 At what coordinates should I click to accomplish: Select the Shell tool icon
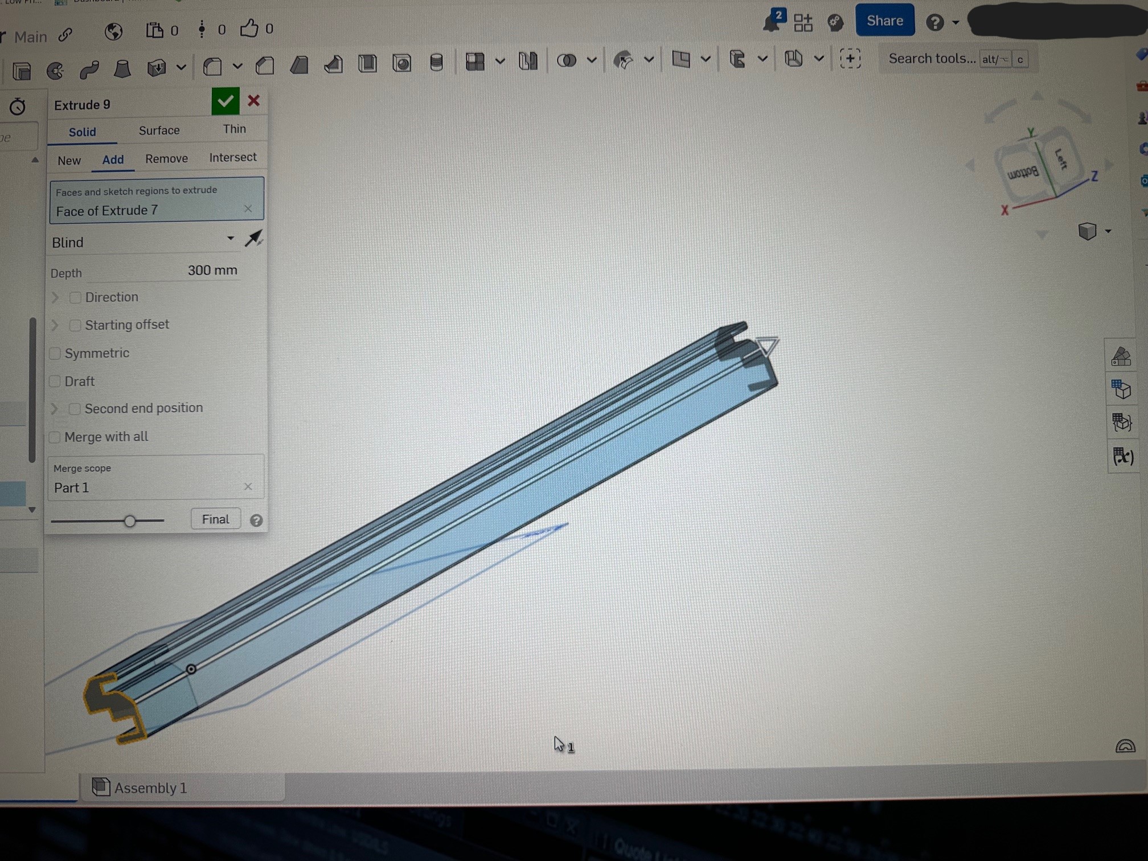[368, 63]
